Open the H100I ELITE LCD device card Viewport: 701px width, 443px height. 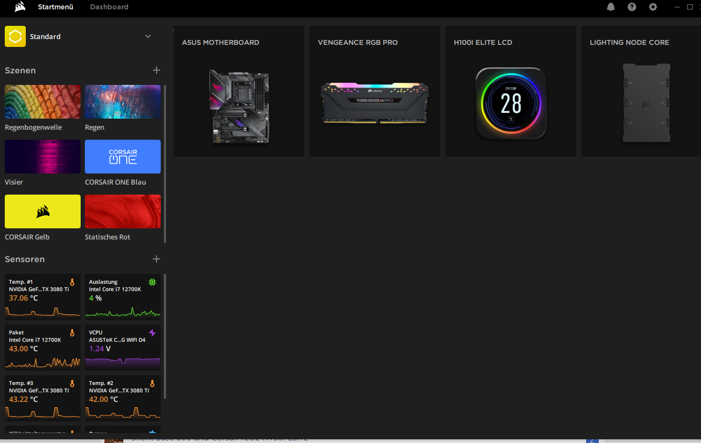click(511, 91)
